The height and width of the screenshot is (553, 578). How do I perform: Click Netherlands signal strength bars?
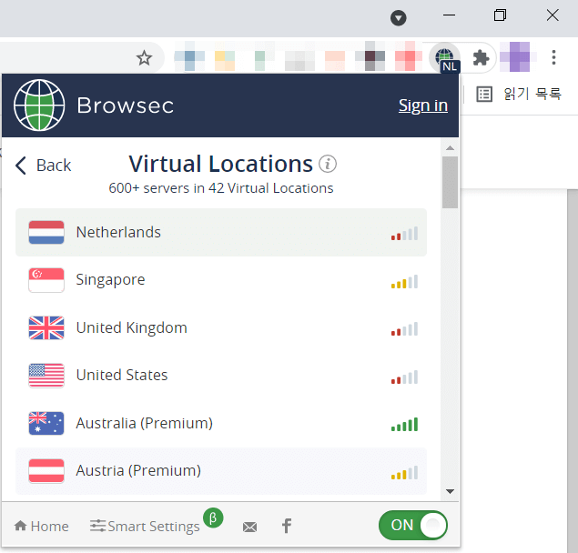click(404, 233)
